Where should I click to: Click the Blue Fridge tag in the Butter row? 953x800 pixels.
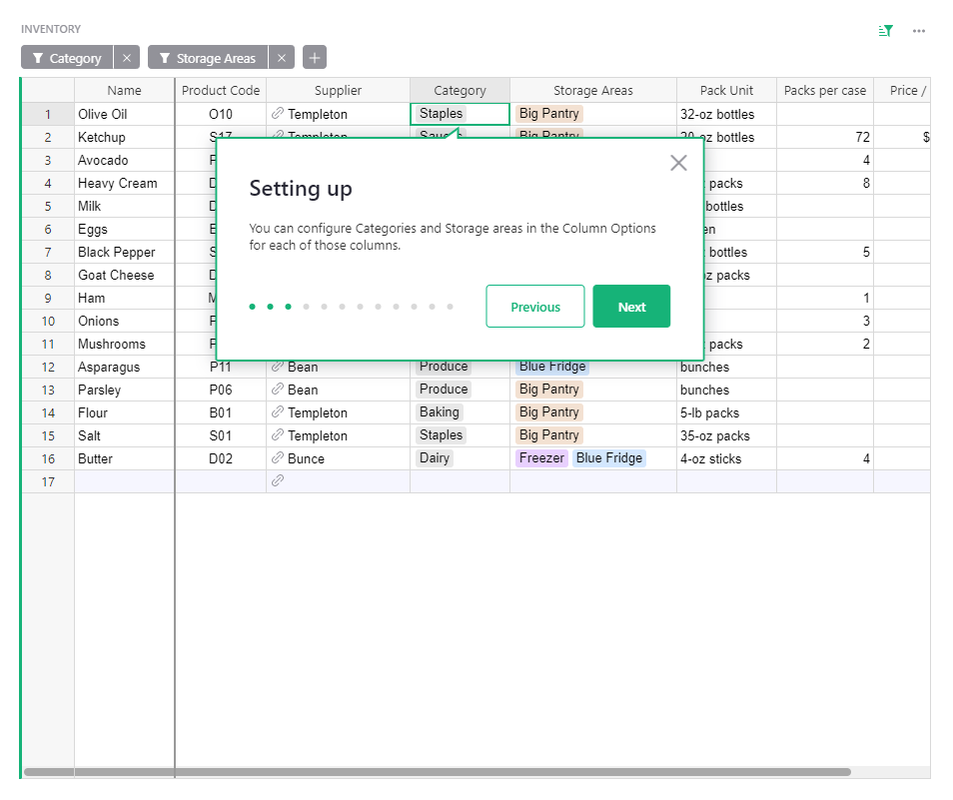pos(608,458)
